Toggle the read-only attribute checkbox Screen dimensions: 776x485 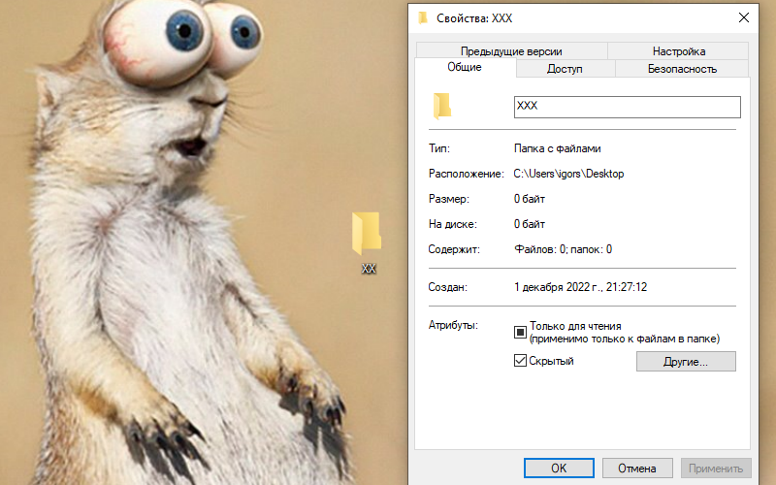pos(520,332)
